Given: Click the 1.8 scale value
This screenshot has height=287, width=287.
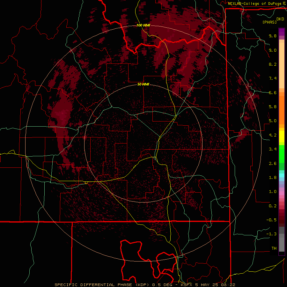Looking at the screenshot, I should click(273, 178).
